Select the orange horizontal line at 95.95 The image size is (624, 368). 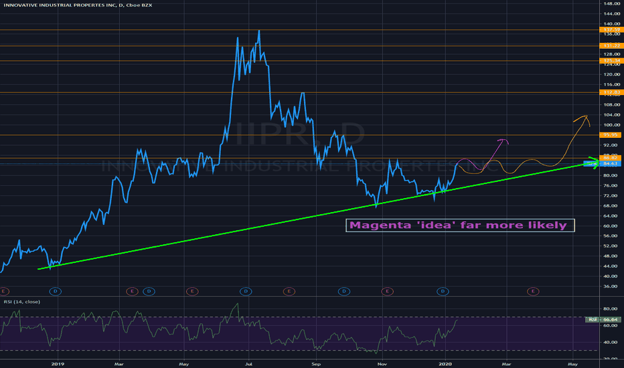[299, 135]
